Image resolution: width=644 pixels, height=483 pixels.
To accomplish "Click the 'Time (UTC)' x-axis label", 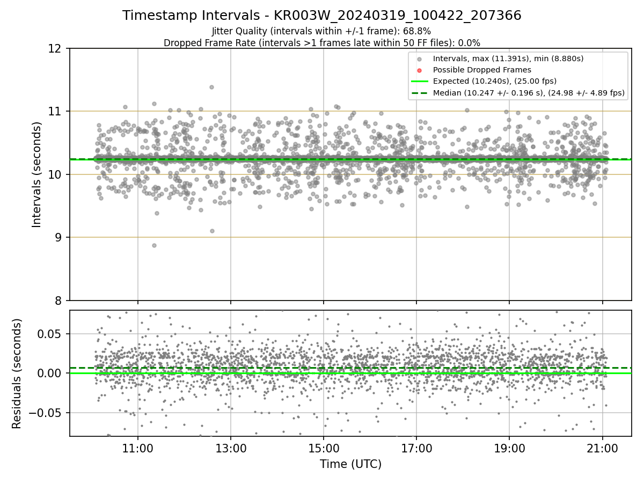I will tap(350, 464).
